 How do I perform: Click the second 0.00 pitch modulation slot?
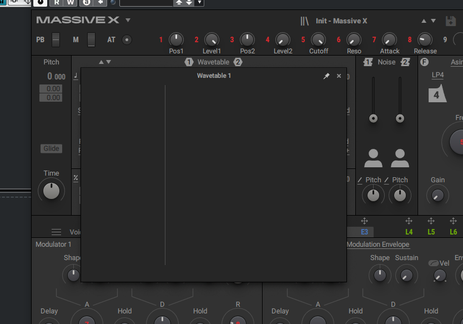(51, 98)
